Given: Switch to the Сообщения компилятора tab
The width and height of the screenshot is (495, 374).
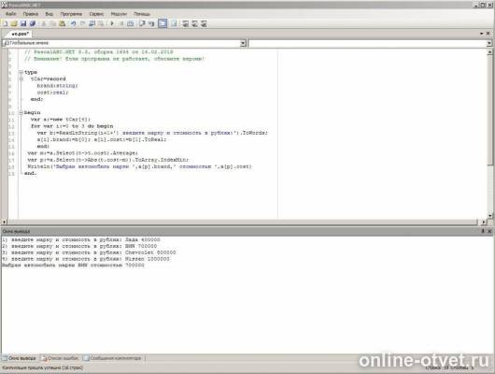Looking at the screenshot, I should pyautogui.click(x=113, y=358).
